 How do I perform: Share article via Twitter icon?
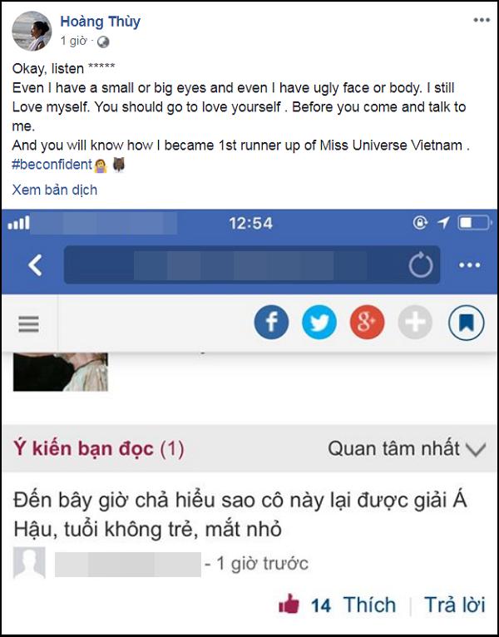[x=319, y=323]
